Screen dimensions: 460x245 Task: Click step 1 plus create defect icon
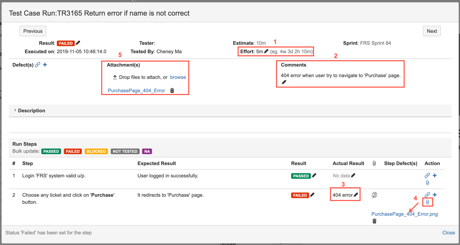tap(435, 175)
